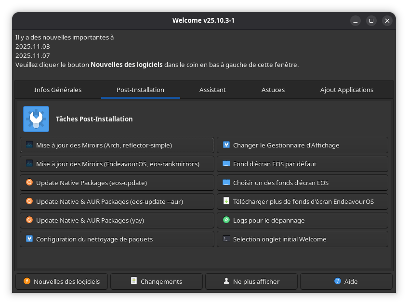Open Configuration du nettoyage de paquets

point(117,239)
